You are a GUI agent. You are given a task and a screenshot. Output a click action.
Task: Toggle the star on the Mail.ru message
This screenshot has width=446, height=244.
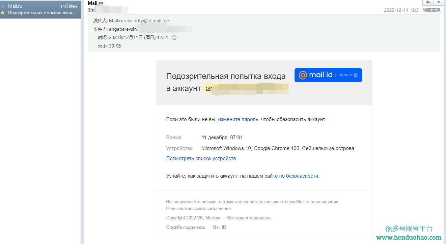(3, 13)
